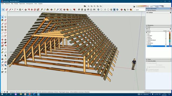172x96 pixels.
Task: Open the Инструменты menu
Action: click(30, 3)
